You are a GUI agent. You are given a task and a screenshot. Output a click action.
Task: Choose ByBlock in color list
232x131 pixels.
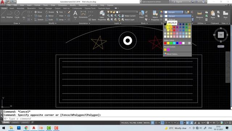pyautogui.click(x=177, y=19)
